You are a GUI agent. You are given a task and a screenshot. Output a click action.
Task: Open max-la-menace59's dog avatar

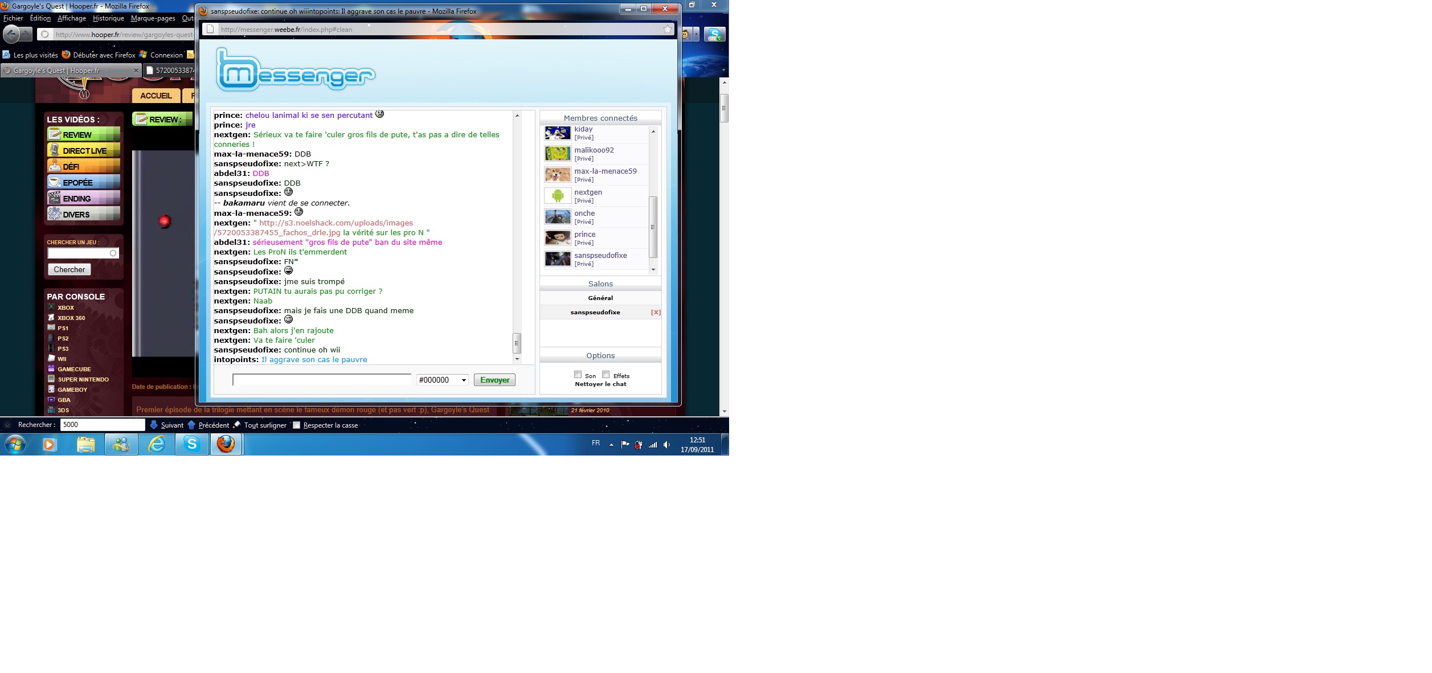[558, 175]
